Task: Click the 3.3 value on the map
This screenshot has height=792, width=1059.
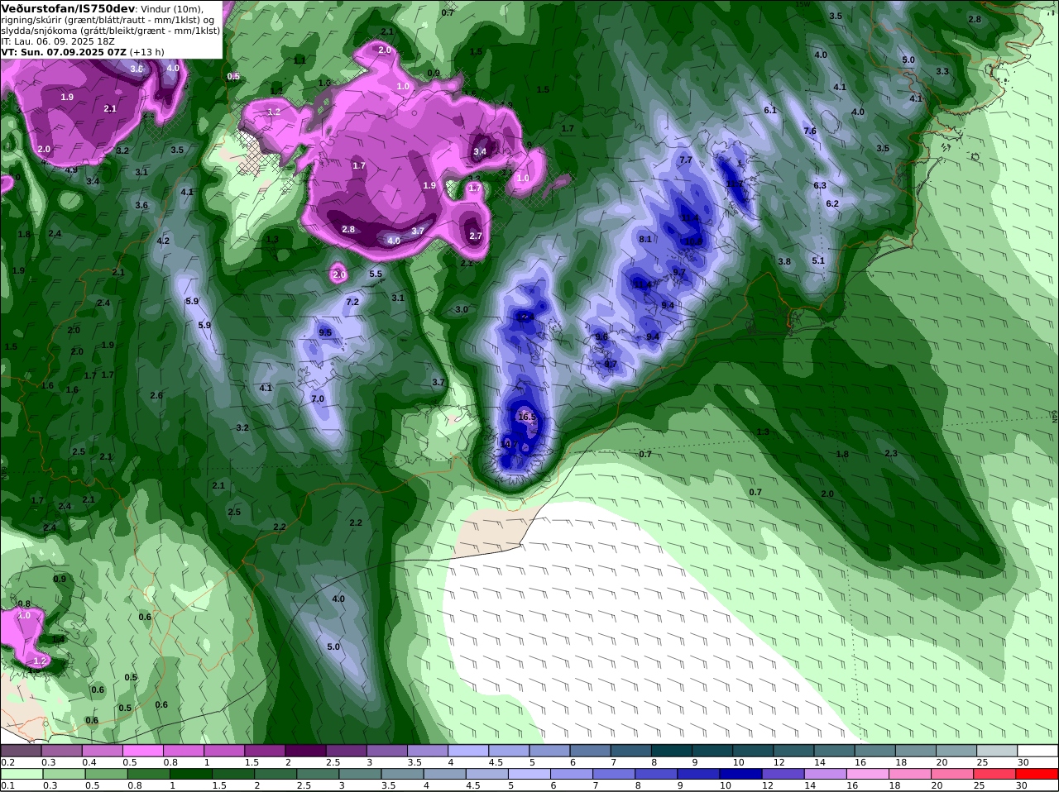Action: 942,71
